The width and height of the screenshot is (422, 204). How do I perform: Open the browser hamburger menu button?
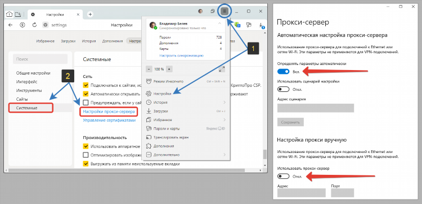[x=225, y=11]
